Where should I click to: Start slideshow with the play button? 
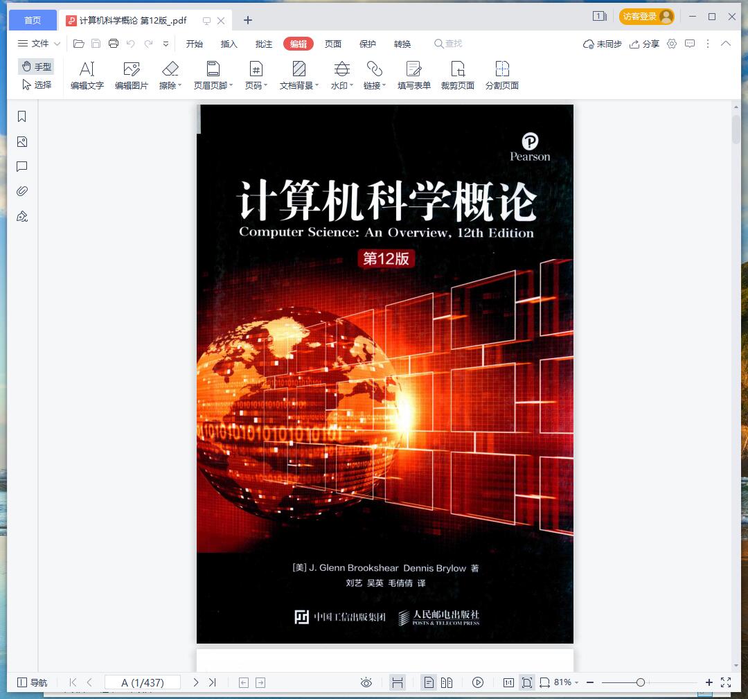point(477,683)
